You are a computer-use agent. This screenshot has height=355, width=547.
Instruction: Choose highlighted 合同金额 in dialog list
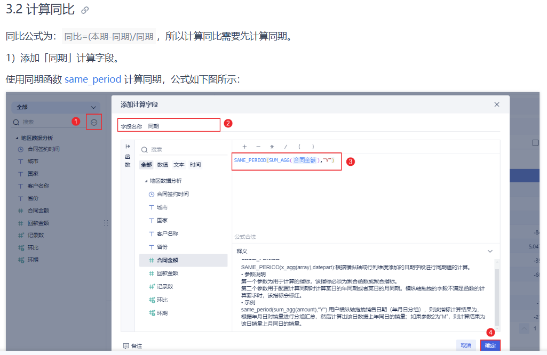point(183,260)
